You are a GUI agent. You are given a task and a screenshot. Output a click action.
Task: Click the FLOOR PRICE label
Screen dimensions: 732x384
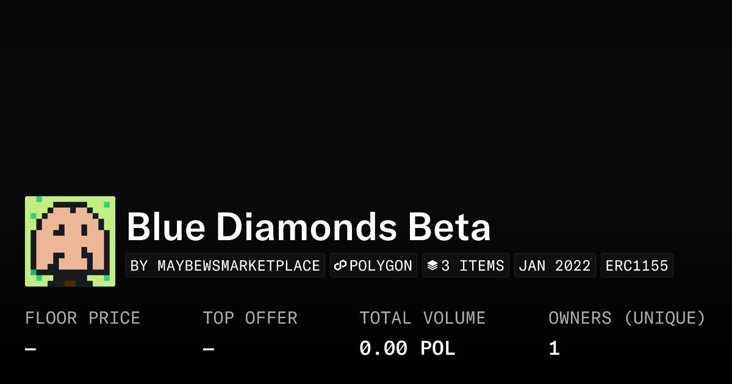(83, 318)
